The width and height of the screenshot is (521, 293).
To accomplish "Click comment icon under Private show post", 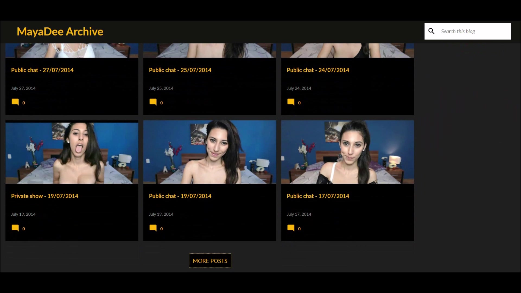I will pos(15,228).
